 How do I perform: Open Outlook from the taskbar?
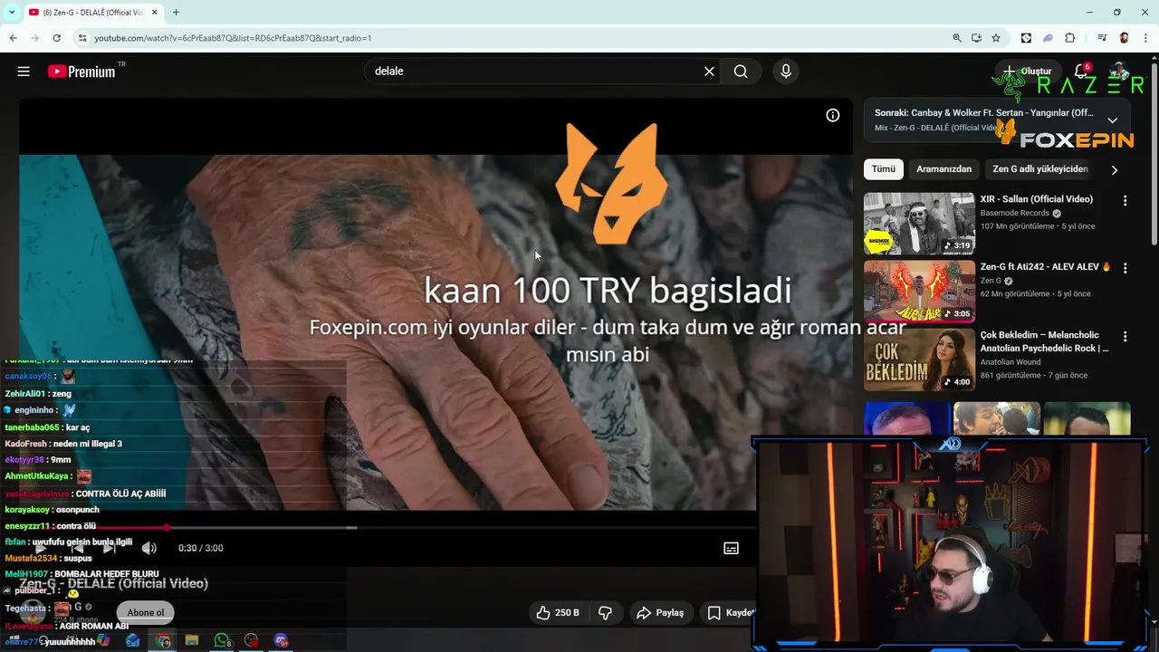coord(133,641)
